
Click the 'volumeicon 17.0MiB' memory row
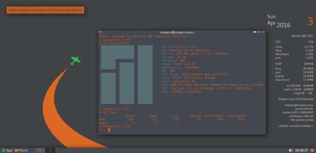coord(294,80)
